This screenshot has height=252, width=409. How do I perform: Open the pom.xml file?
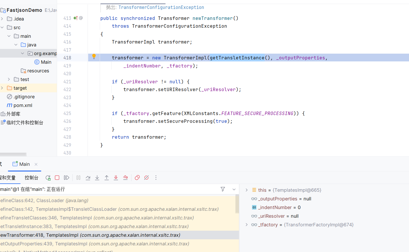coord(20,105)
